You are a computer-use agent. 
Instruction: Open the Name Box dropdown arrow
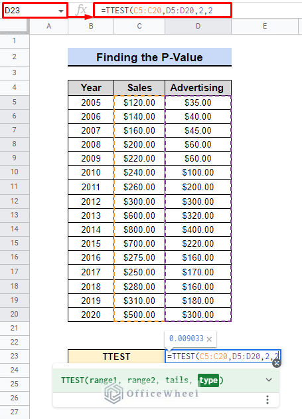61,11
